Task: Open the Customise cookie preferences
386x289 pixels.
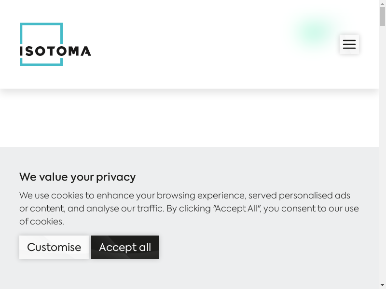Action: (54, 247)
